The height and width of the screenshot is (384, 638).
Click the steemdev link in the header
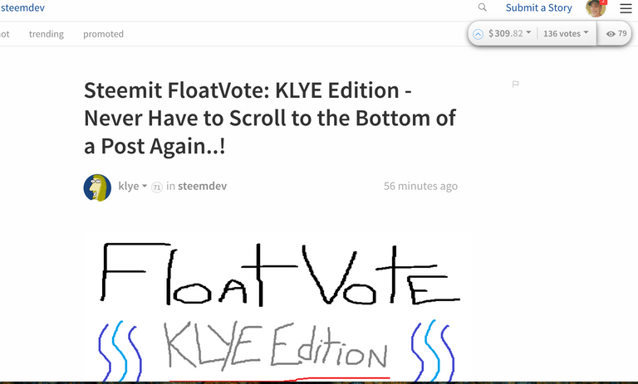click(22, 7)
